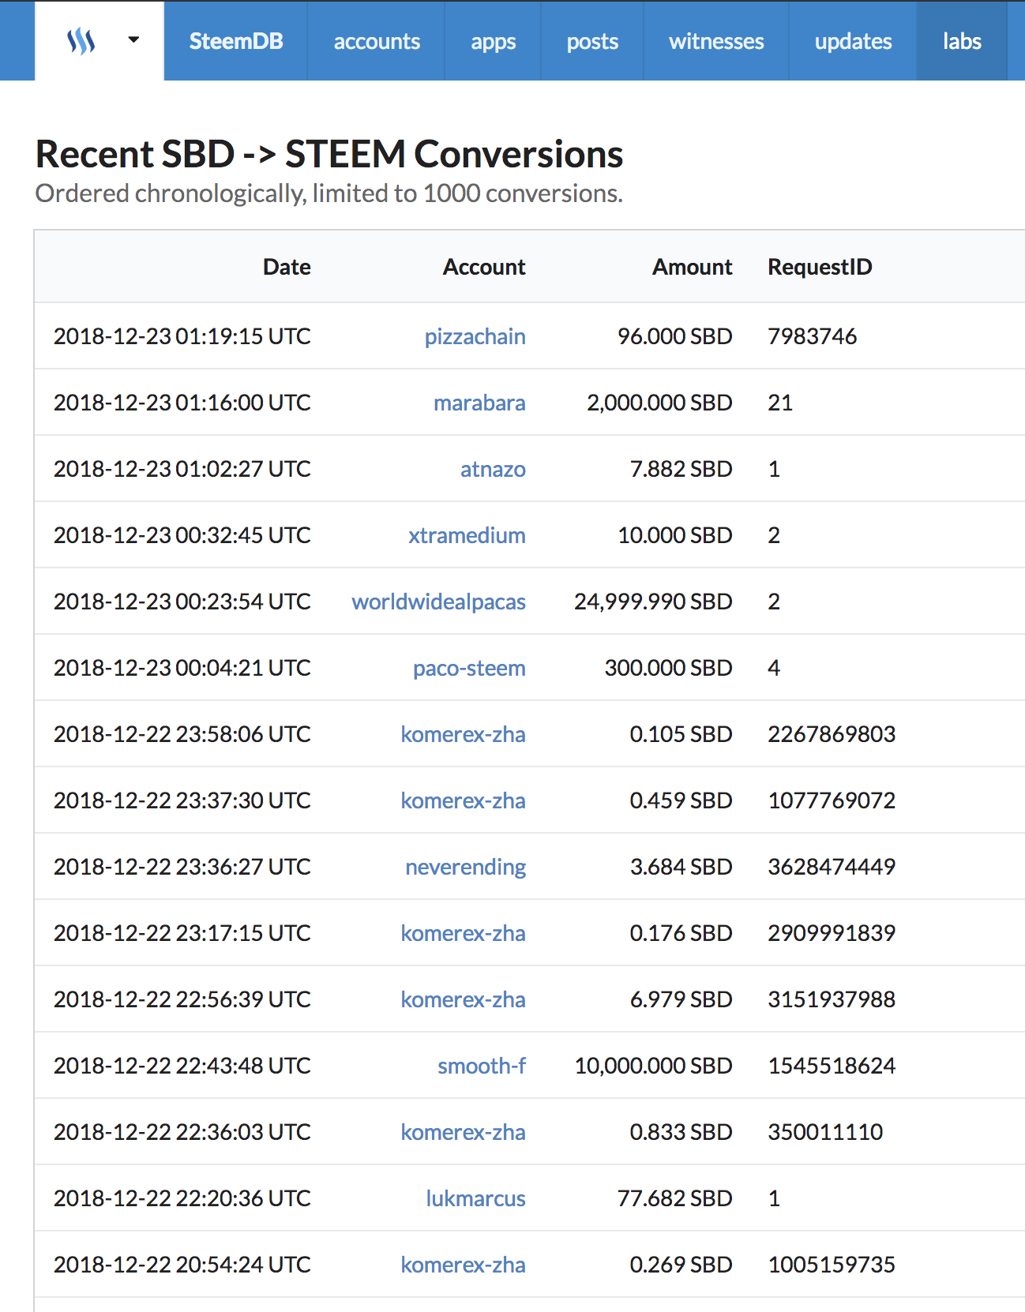The image size is (1025, 1312).
Task: Open the apps section
Action: point(494,41)
